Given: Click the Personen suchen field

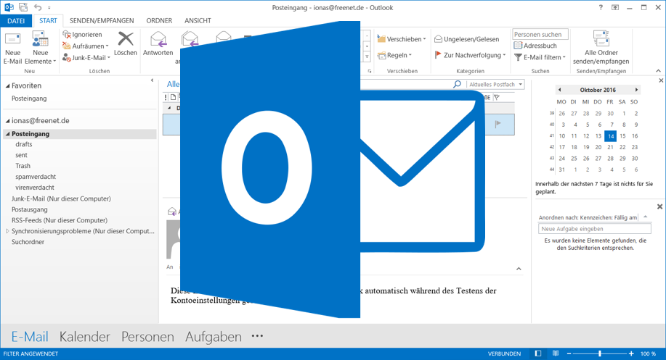Looking at the screenshot, I should click(x=540, y=34).
